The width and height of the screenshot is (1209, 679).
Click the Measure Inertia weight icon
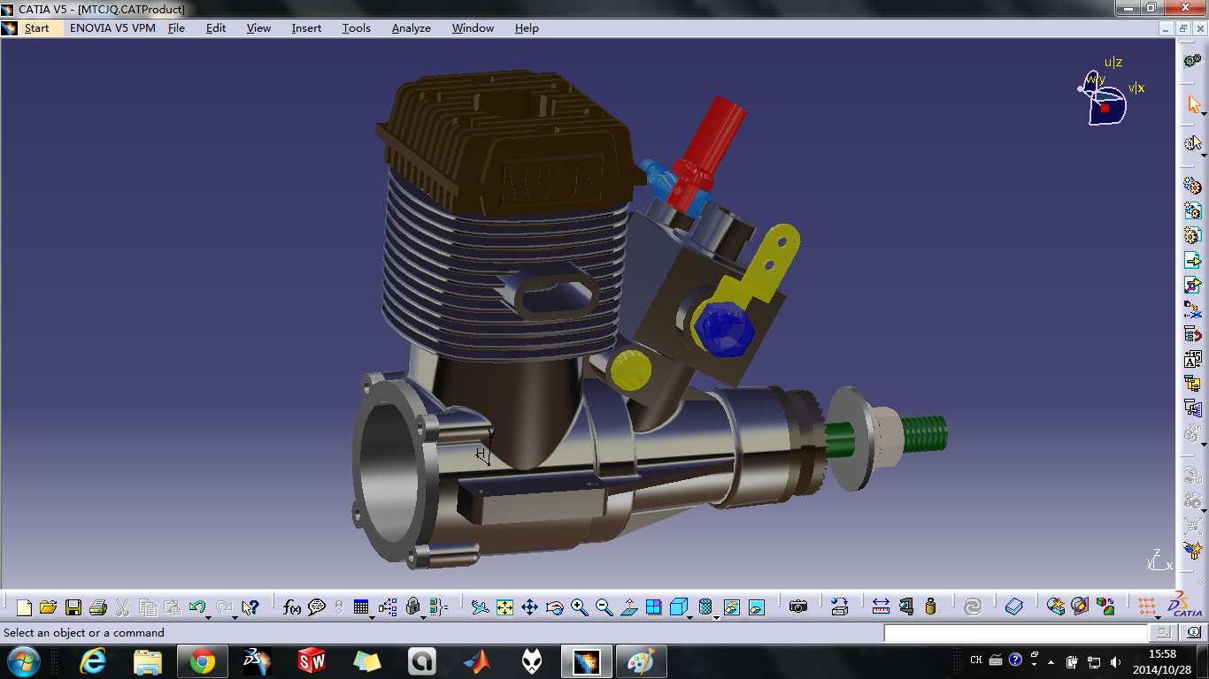(x=930, y=607)
